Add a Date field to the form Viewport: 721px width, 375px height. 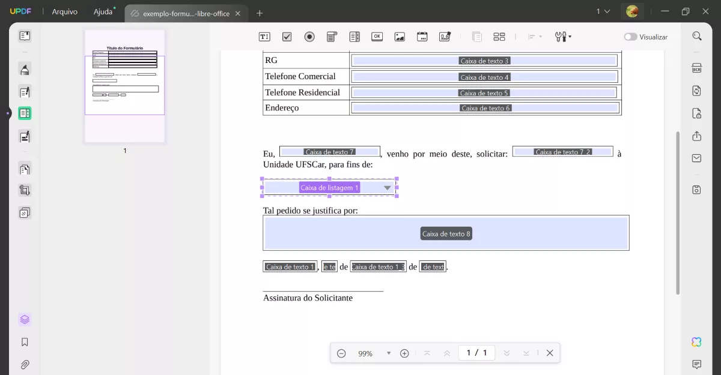[422, 36]
